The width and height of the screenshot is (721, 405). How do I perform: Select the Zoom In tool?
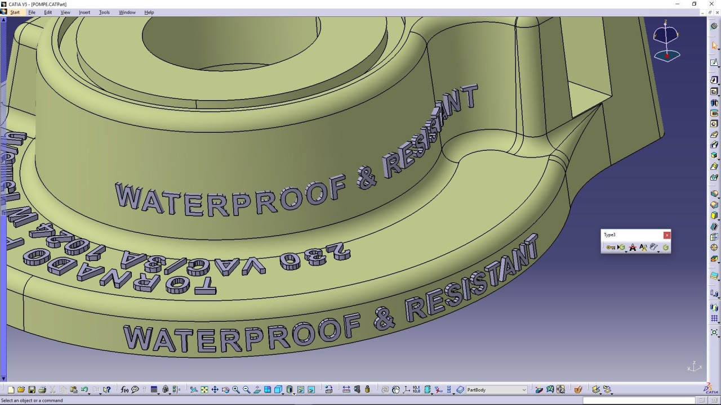point(235,389)
